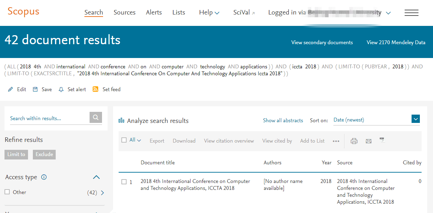Viewport: 433px width, 213px height.
Task: Go to the Sources tab
Action: click(x=125, y=13)
